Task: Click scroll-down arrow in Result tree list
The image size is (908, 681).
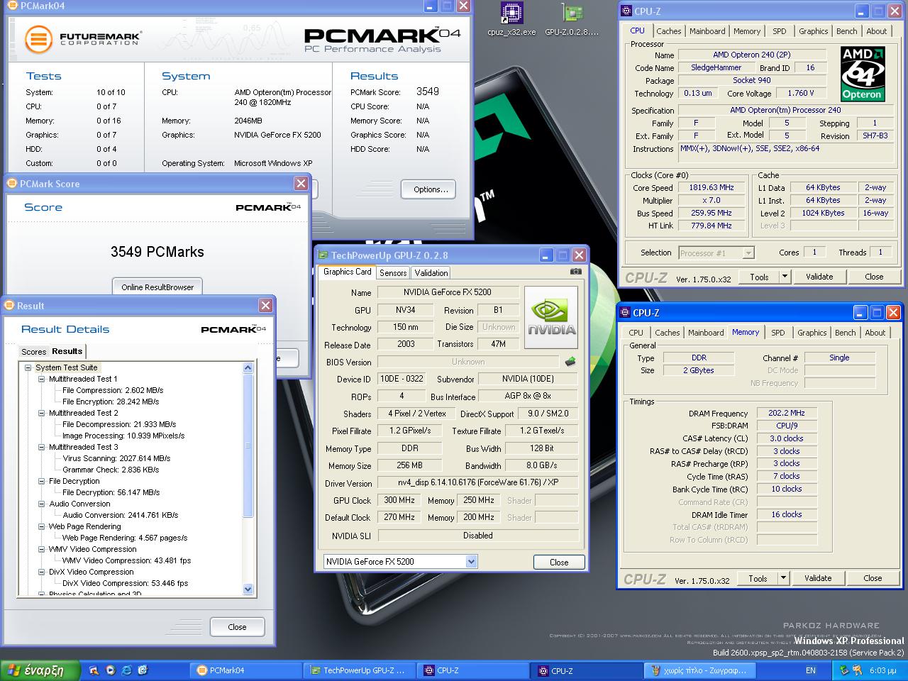Action: point(248,589)
